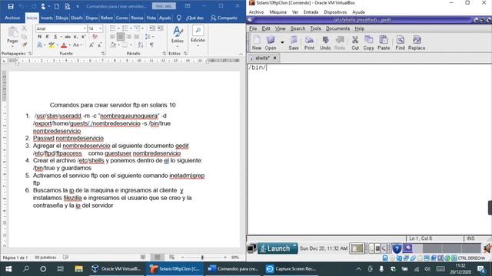Click the yellow text highlight color swatch
Screen dimensions: 492x276
(52, 46)
